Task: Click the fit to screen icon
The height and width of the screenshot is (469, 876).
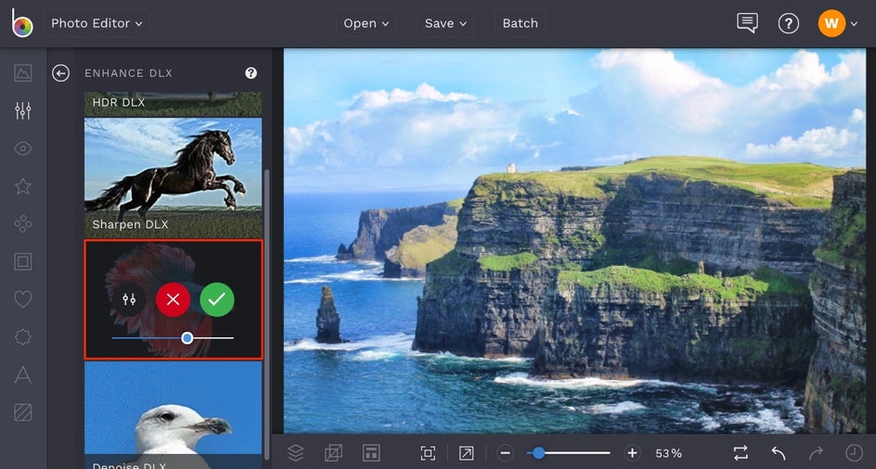Action: point(428,453)
